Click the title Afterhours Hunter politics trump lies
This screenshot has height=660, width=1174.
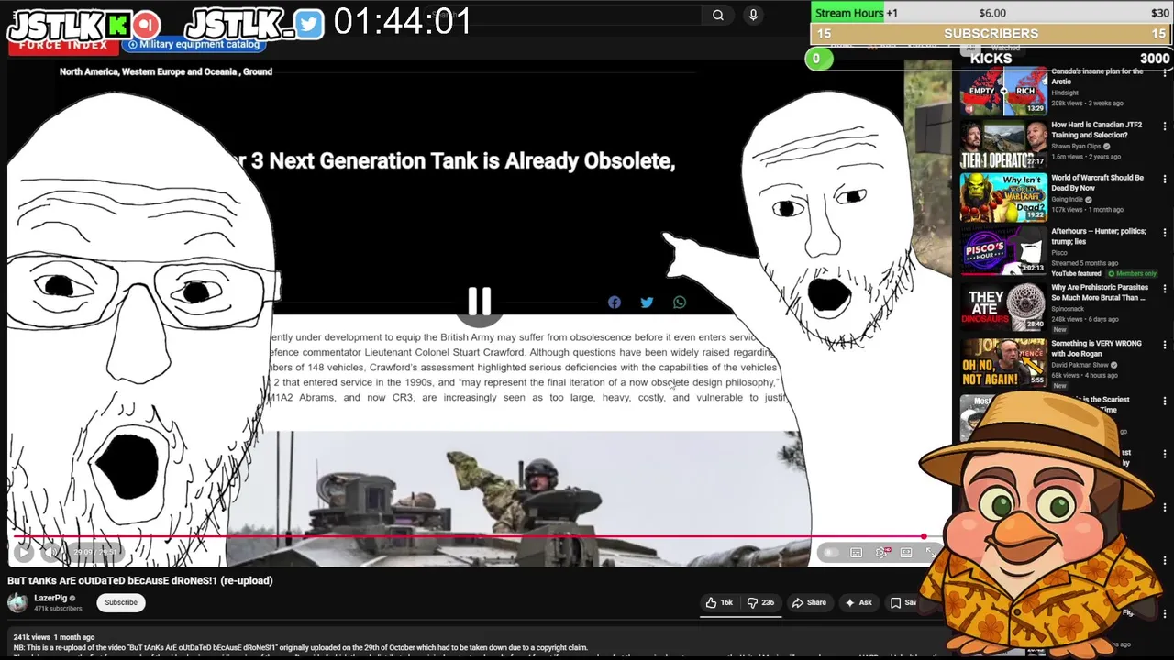point(1099,236)
